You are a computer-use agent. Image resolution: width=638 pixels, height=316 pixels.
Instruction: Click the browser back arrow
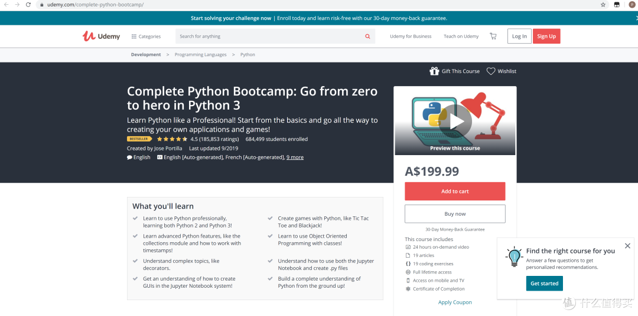6,5
